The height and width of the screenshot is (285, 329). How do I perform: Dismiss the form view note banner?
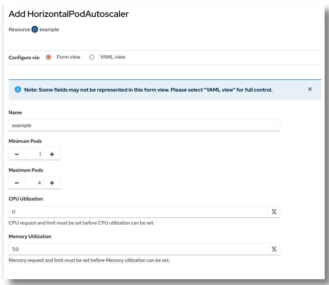pyautogui.click(x=310, y=89)
